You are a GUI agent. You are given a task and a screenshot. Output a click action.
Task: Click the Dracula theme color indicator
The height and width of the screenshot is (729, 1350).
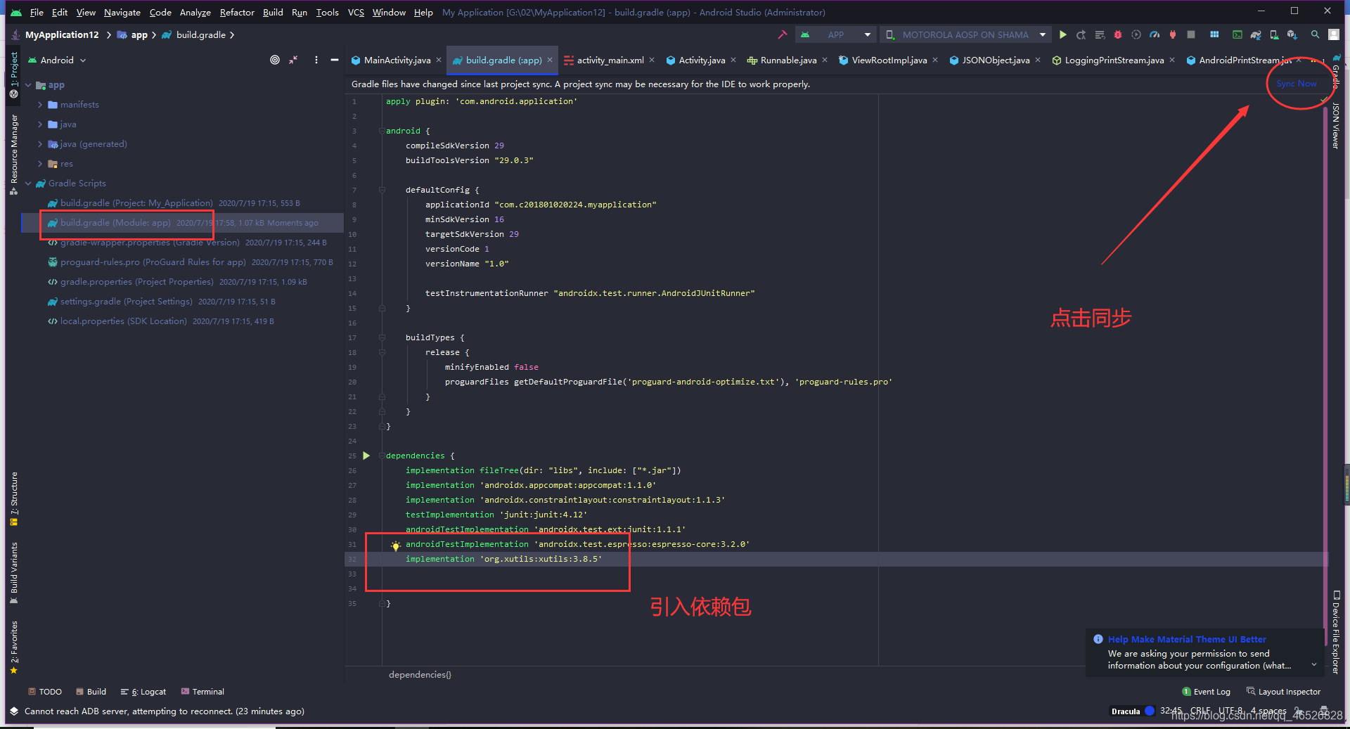coord(1150,711)
